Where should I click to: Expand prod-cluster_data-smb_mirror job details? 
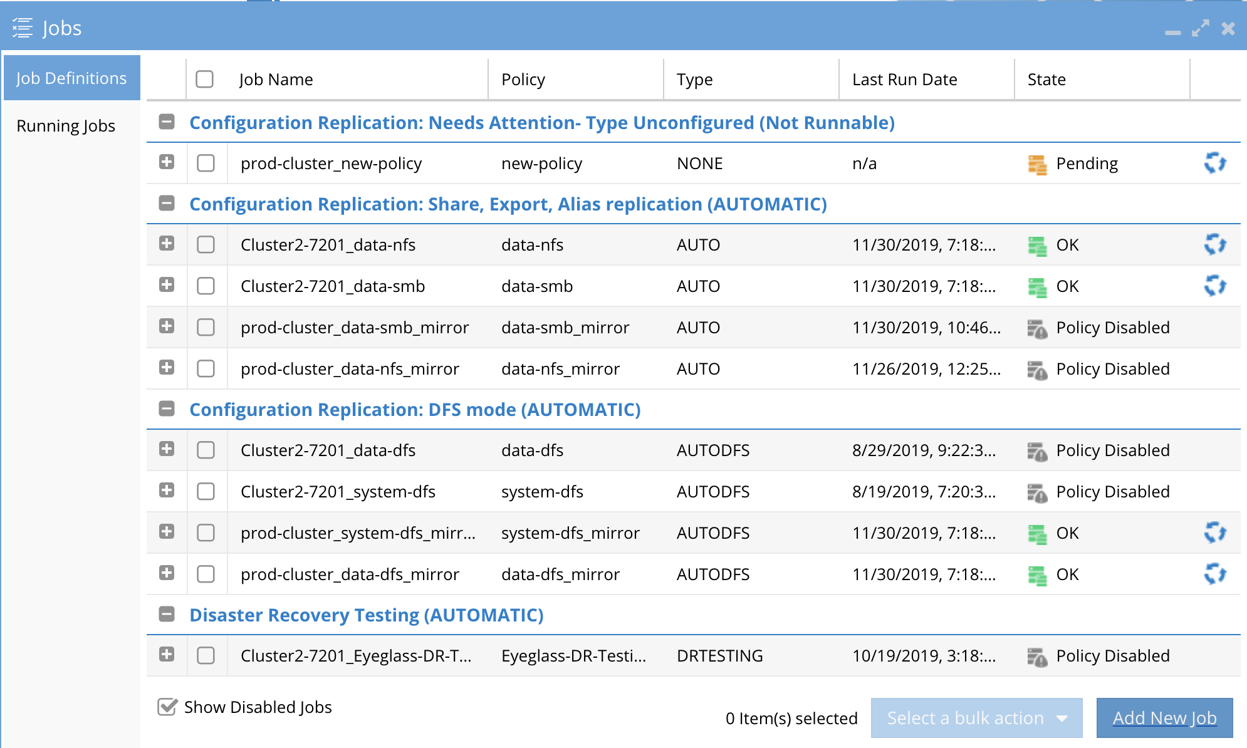(x=167, y=326)
